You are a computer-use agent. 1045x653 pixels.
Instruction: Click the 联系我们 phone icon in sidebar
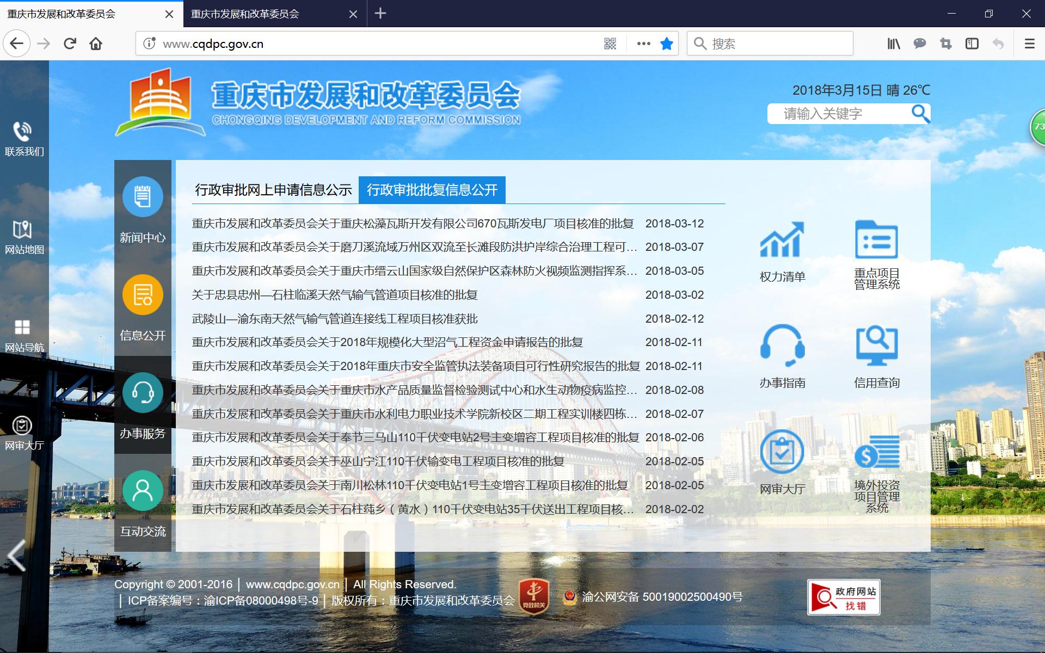point(23,132)
